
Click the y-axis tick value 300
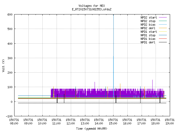pos(10,58)
